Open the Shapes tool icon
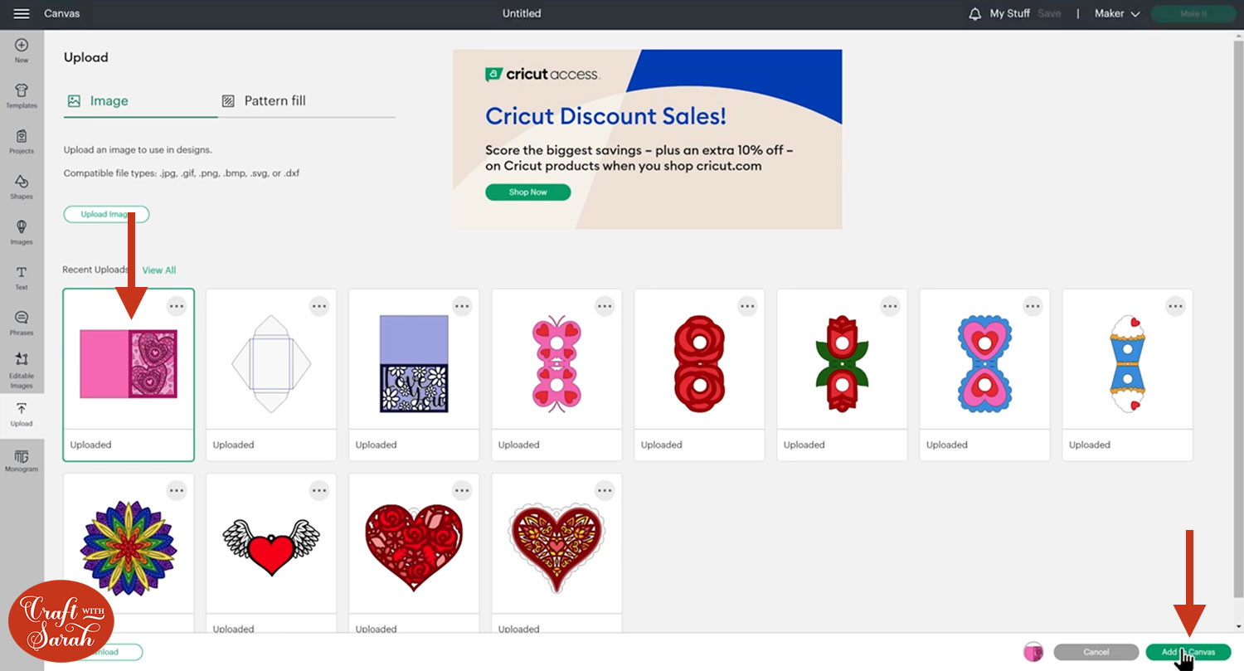Screen dimensions: 1244x671 tap(22, 186)
